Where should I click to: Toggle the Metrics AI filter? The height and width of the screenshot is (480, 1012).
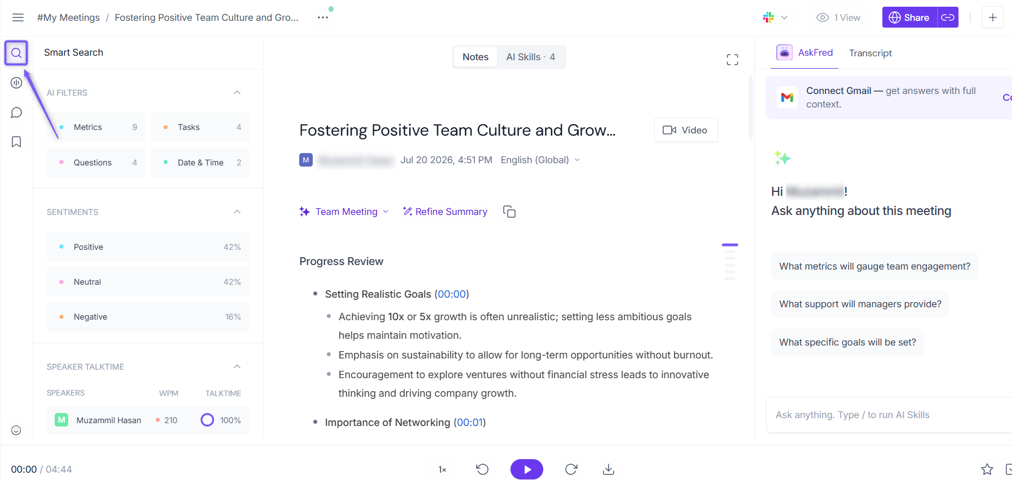click(96, 127)
